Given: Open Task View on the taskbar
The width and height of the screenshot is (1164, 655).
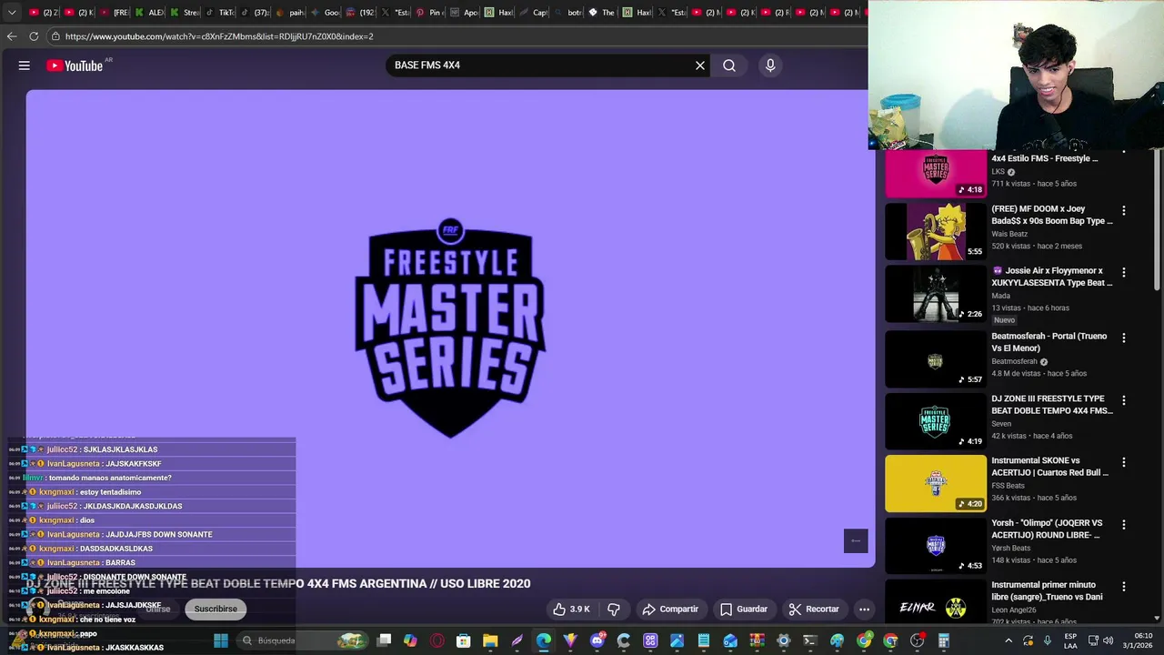Looking at the screenshot, I should pyautogui.click(x=384, y=640).
